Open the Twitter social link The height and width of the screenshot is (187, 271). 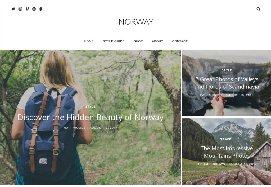13,9
